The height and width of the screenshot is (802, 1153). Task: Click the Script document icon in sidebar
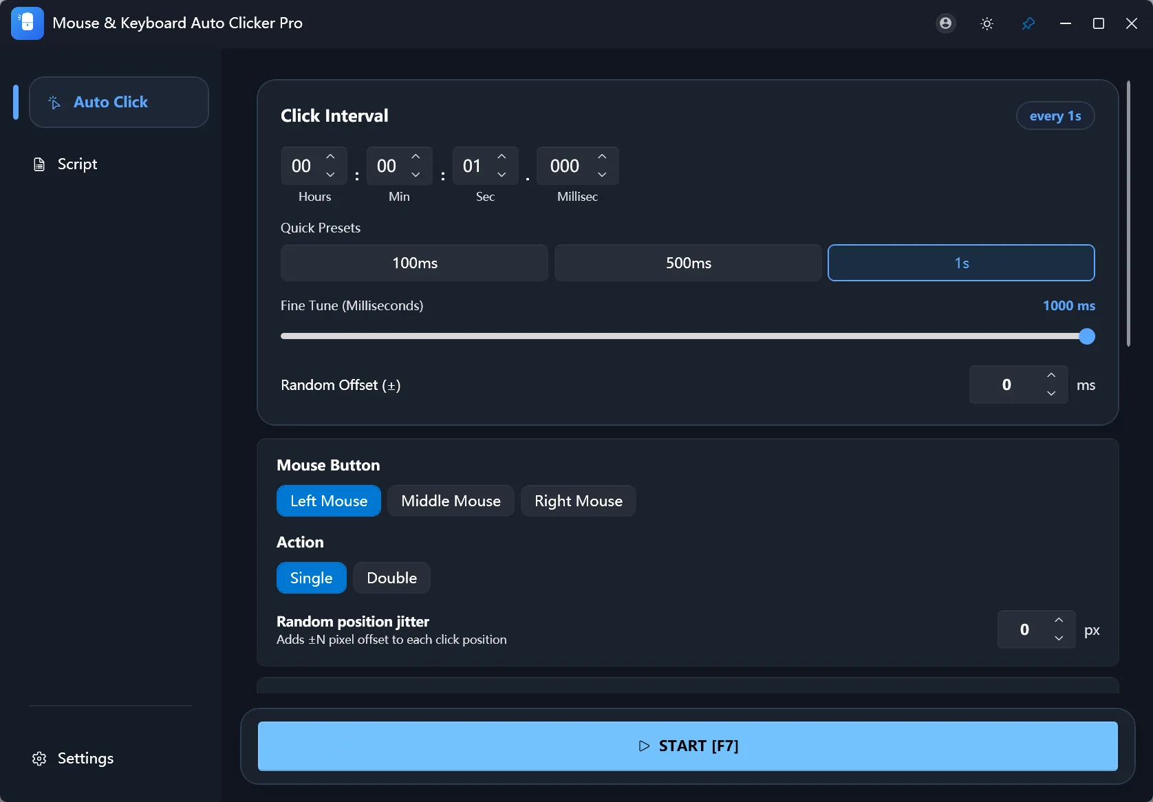pos(39,164)
